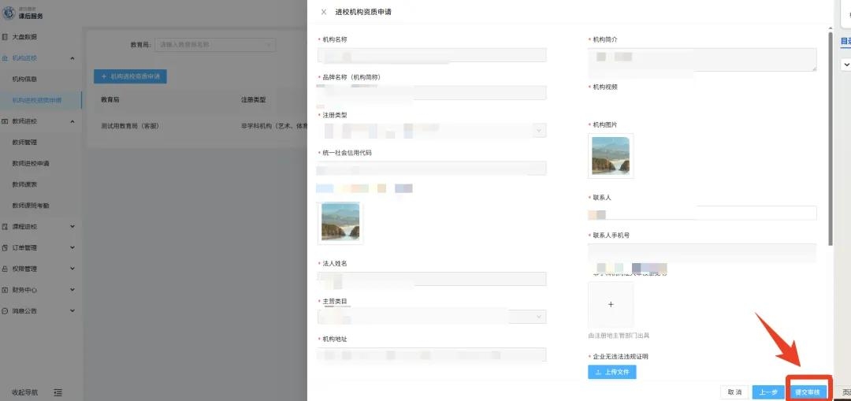Expand the 课程进校 menu section
Image resolution: width=851 pixels, height=401 pixels.
coord(72,227)
